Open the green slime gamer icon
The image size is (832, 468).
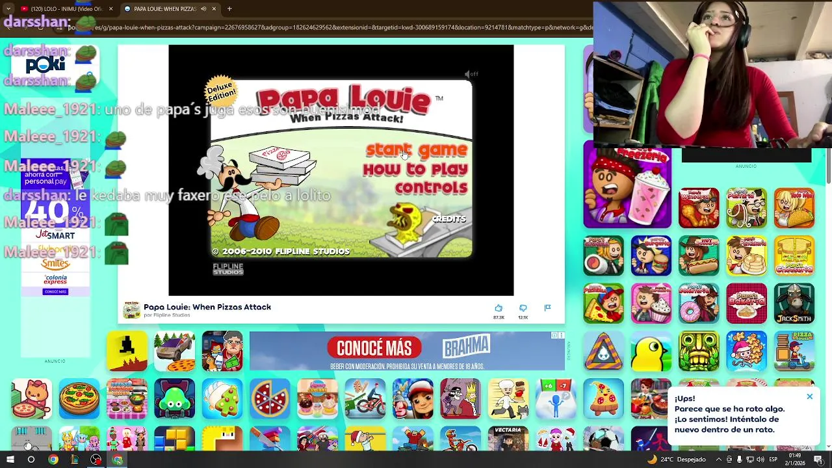pyautogui.click(x=174, y=398)
